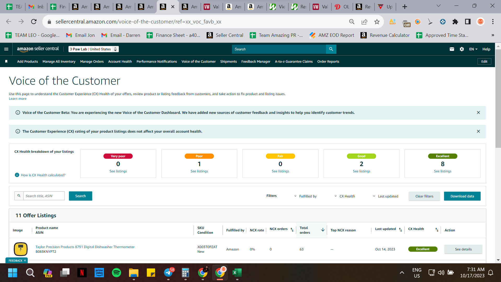Screen dimensions: 501x282
Task: Go to Feedback Manager
Action: tap(256, 61)
